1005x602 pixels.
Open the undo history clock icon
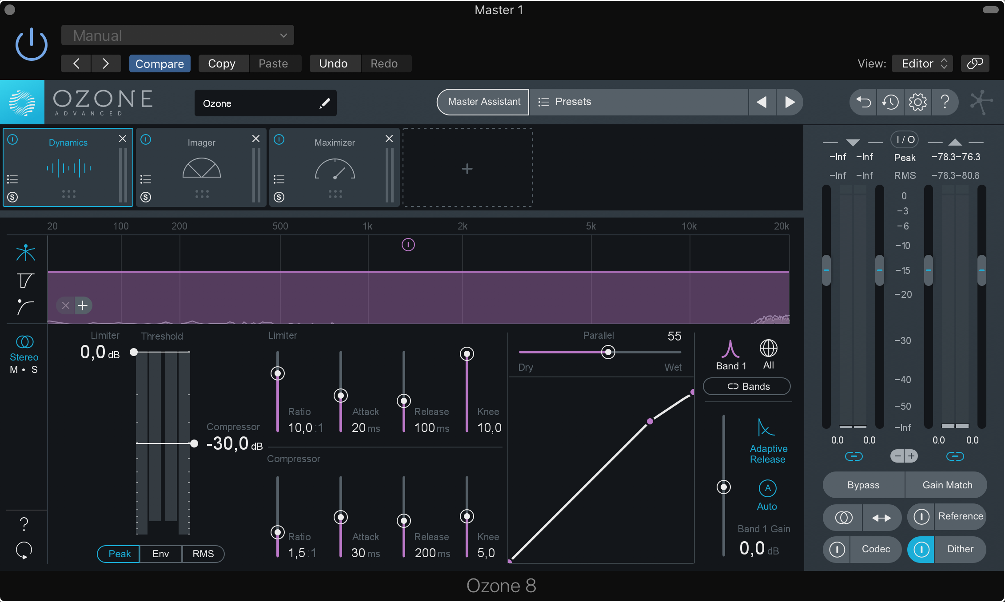pos(890,102)
